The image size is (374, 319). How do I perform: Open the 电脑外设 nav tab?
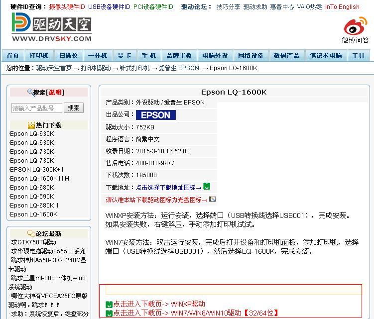[215, 56]
